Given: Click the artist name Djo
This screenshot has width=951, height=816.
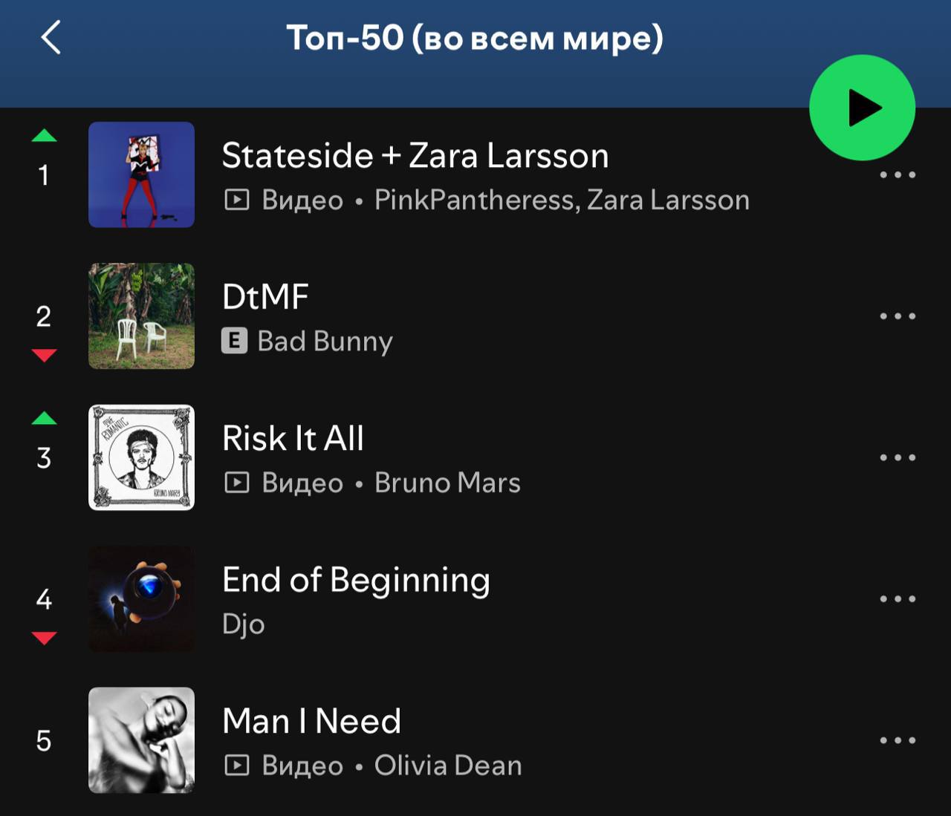Looking at the screenshot, I should [244, 624].
